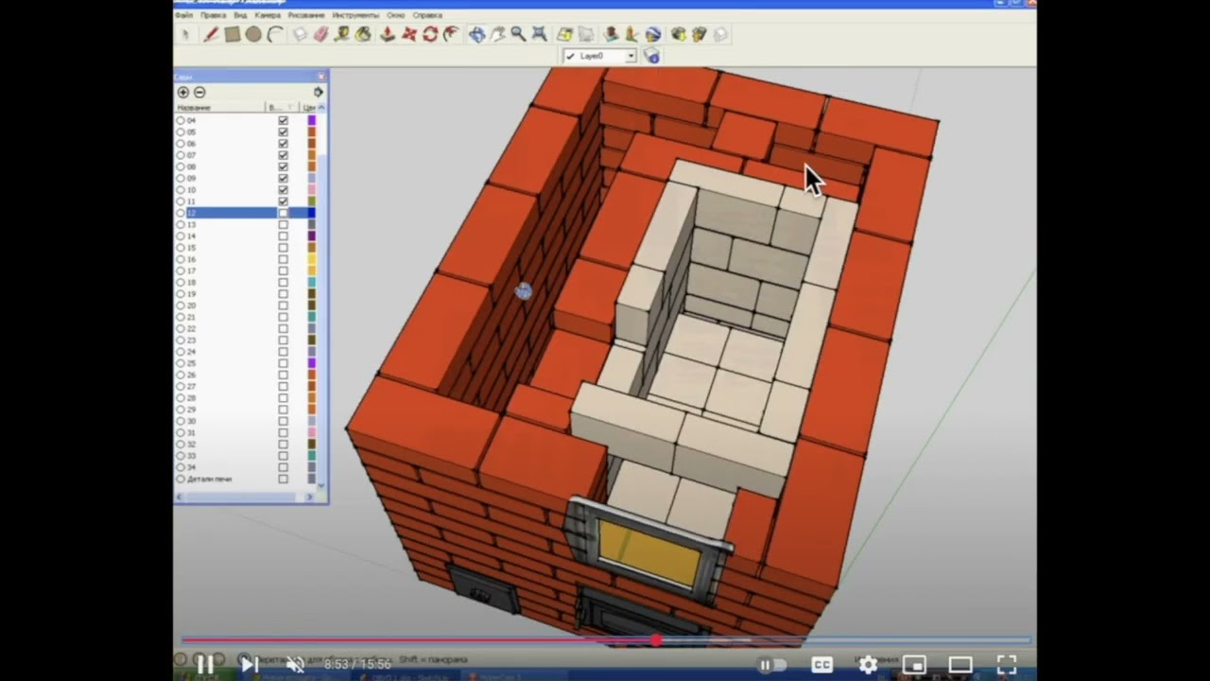The image size is (1210, 681).
Task: Click the Zoom Extents tool
Action: (540, 34)
